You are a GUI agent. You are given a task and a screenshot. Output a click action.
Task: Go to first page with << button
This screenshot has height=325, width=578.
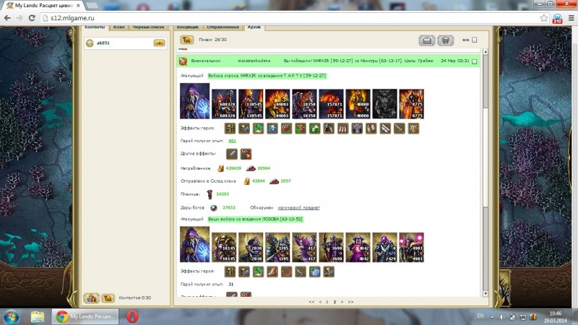[x=312, y=302]
